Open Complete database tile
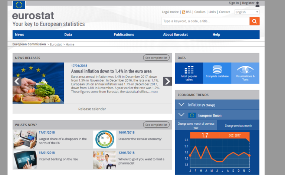 (217, 73)
